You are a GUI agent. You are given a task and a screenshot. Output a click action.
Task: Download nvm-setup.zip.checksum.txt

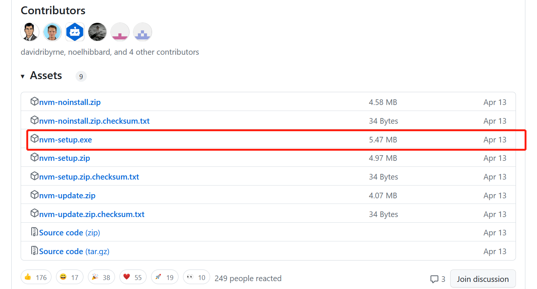coord(89,177)
